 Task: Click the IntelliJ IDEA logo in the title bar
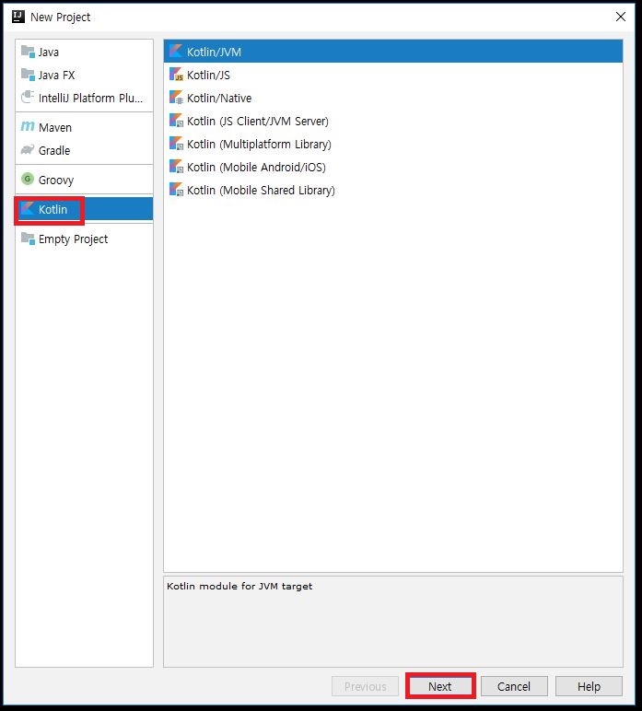click(18, 17)
